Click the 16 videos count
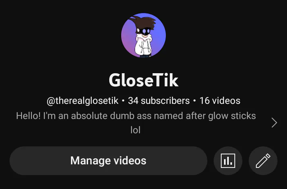This screenshot has height=189, width=287. [x=220, y=101]
